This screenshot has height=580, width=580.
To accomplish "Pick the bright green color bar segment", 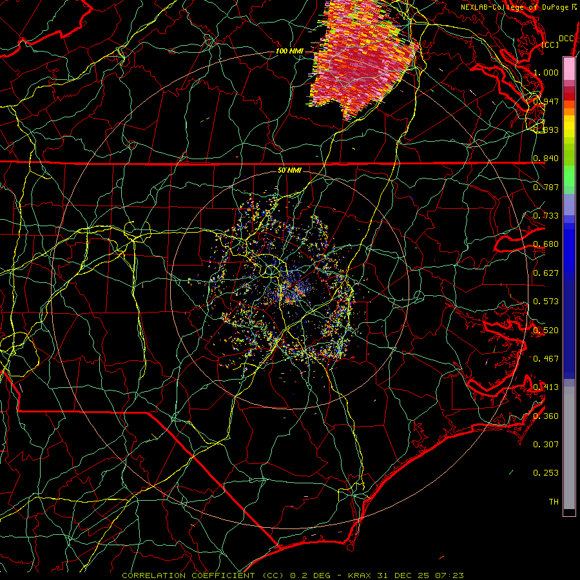I will point(569,176).
